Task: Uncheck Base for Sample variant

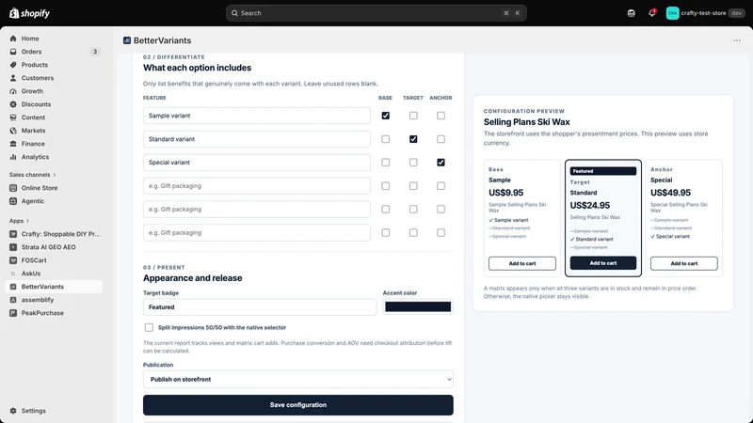Action: click(x=386, y=116)
